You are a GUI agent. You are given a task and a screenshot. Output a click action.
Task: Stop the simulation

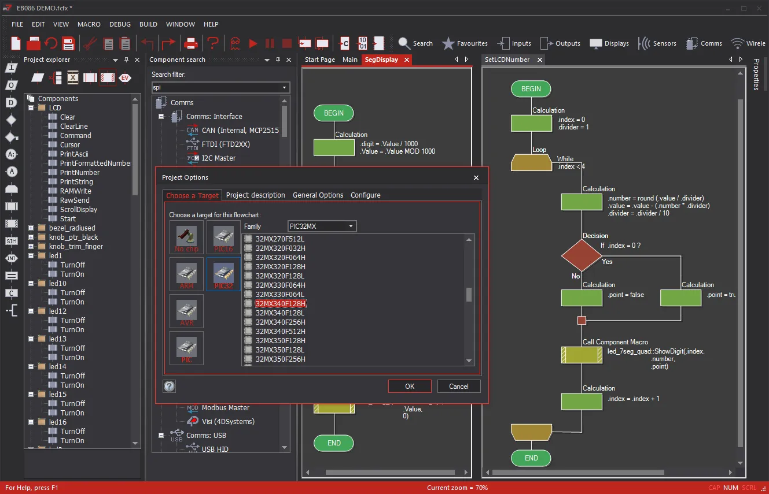coord(286,43)
